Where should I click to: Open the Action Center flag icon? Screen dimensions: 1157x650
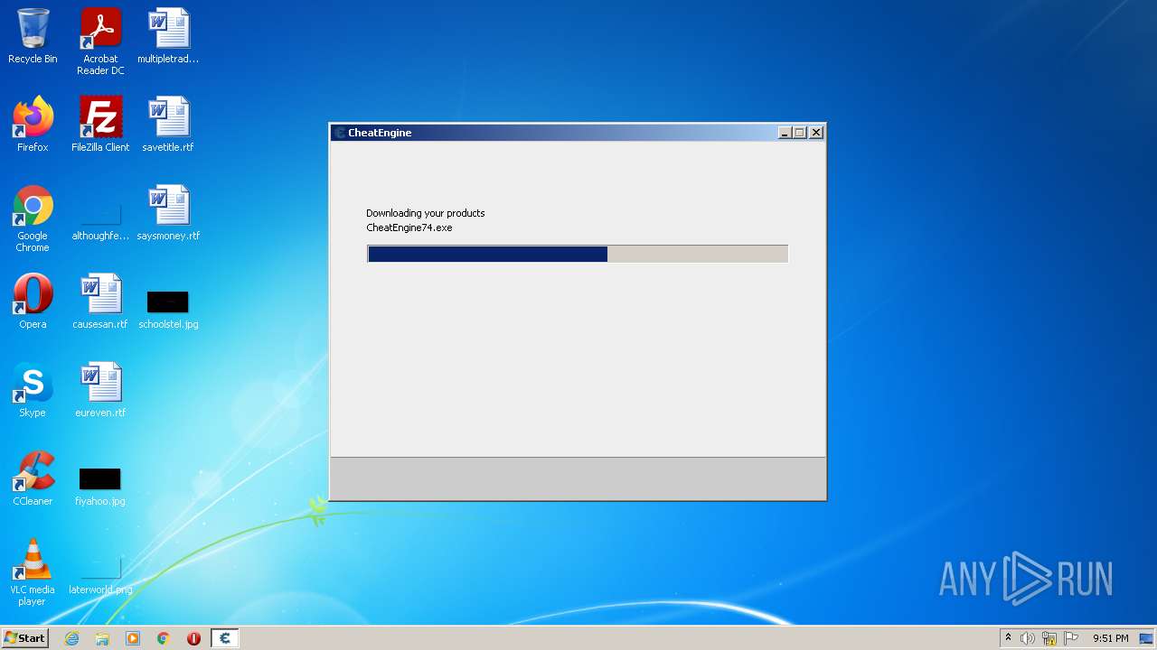(x=1071, y=638)
